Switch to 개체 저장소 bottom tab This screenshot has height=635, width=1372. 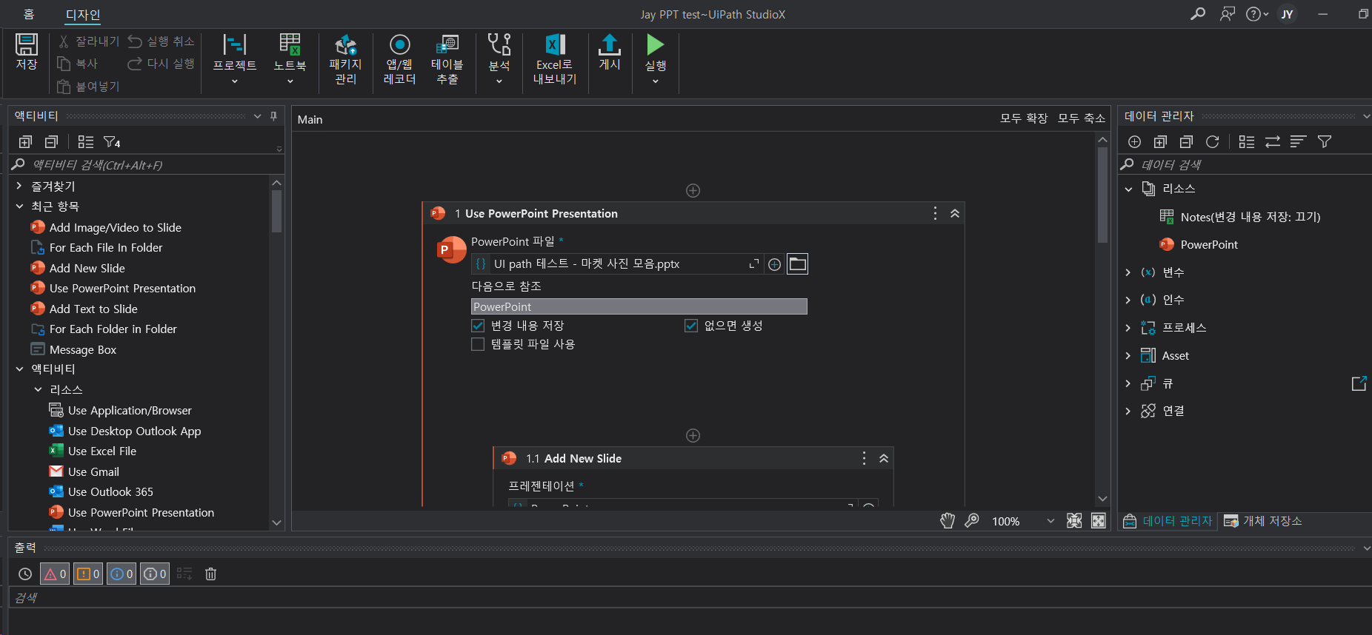pyautogui.click(x=1263, y=521)
